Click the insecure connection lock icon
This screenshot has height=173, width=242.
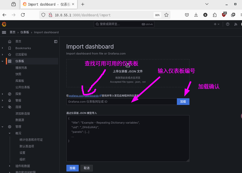point(51,15)
